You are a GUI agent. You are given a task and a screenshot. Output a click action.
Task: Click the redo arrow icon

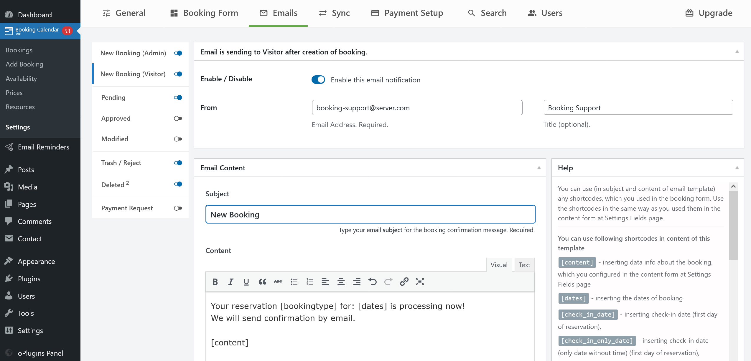(x=388, y=282)
